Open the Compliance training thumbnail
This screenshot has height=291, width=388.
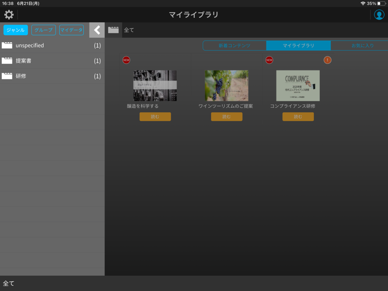point(298,86)
